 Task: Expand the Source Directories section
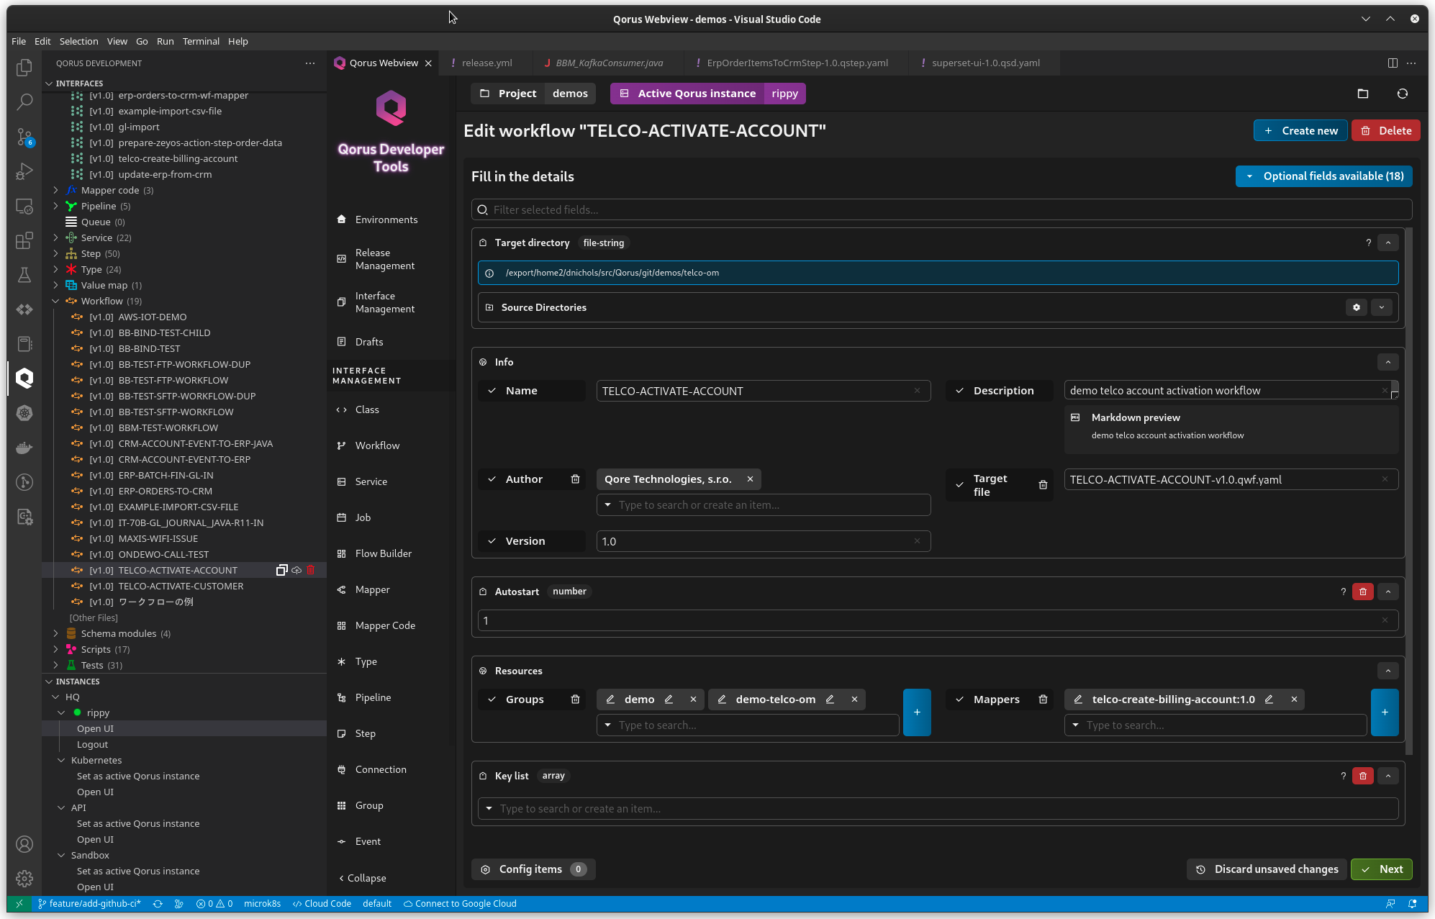click(1382, 307)
